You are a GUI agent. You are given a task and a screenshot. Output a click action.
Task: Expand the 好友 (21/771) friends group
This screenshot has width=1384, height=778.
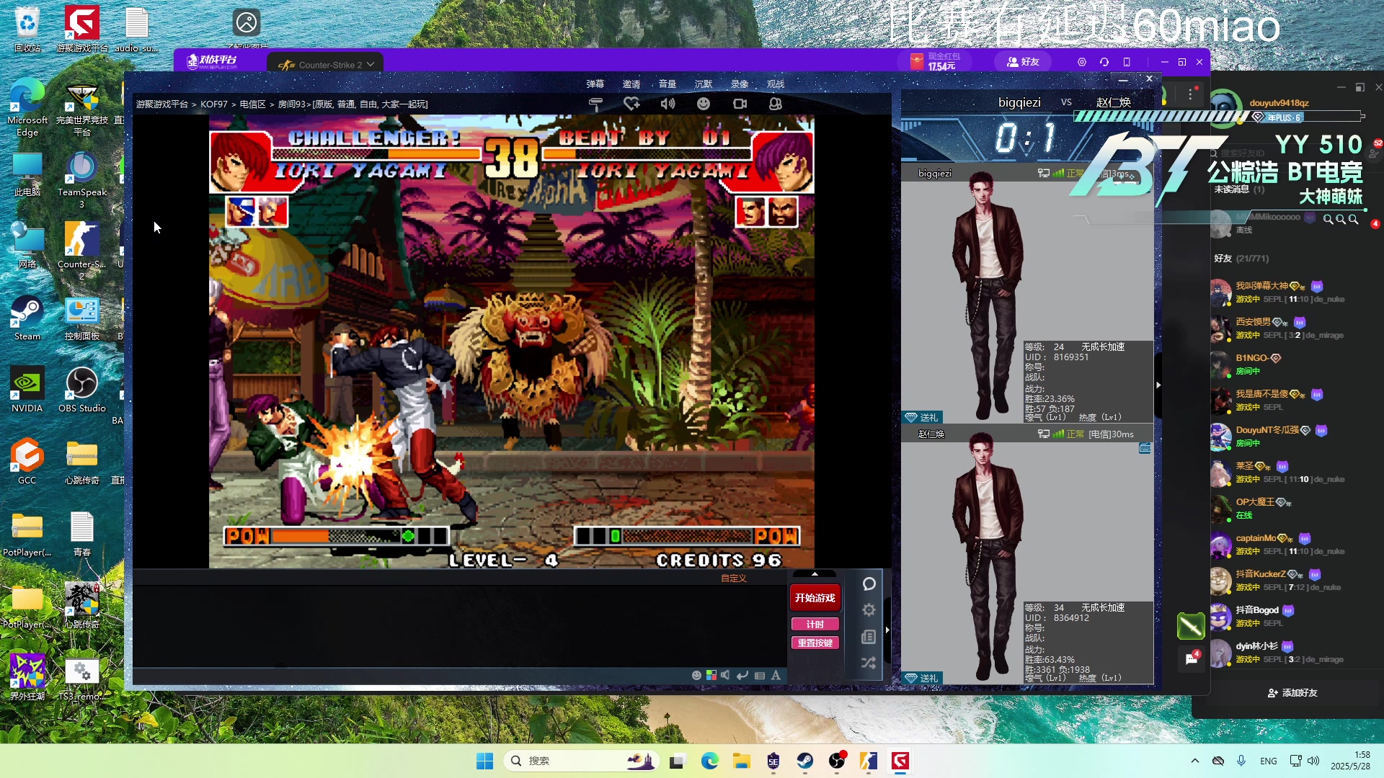point(1241,258)
